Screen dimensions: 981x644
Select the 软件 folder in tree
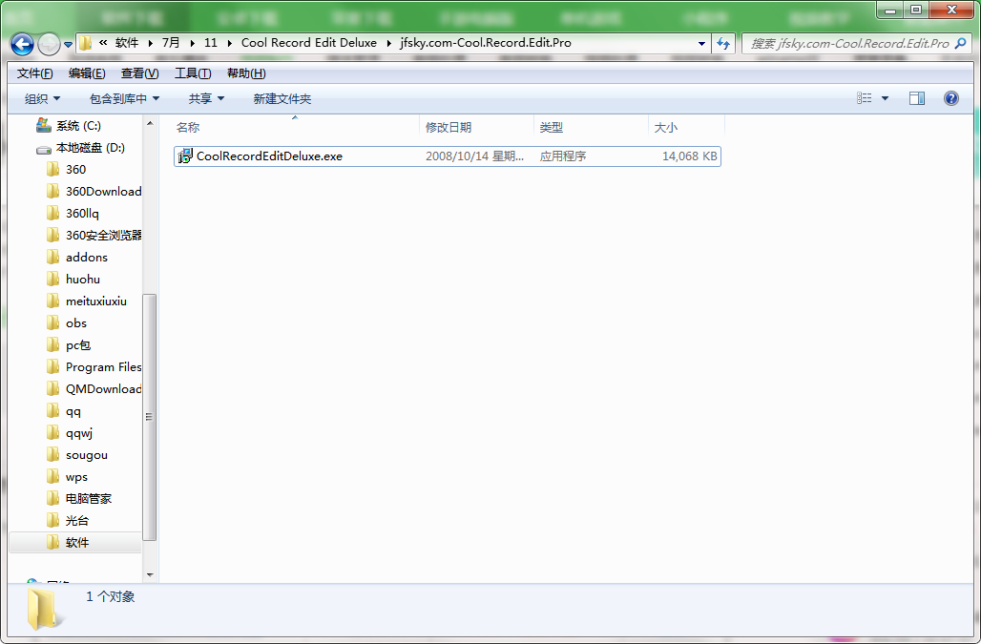77,542
